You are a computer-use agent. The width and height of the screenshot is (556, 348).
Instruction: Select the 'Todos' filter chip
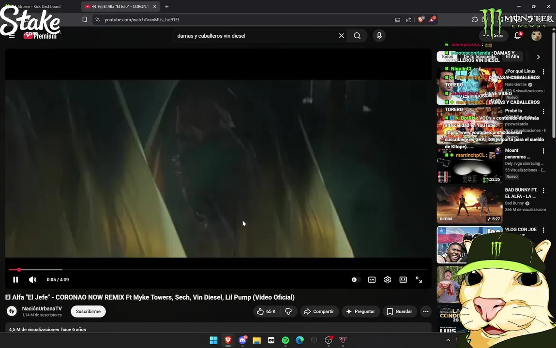coord(447,57)
